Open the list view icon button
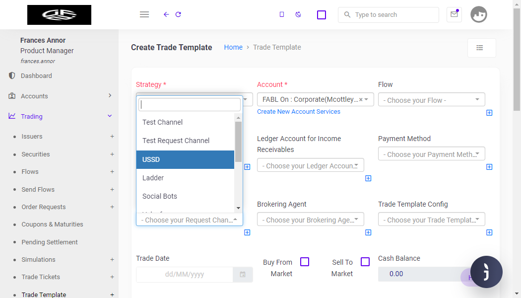 click(481, 48)
